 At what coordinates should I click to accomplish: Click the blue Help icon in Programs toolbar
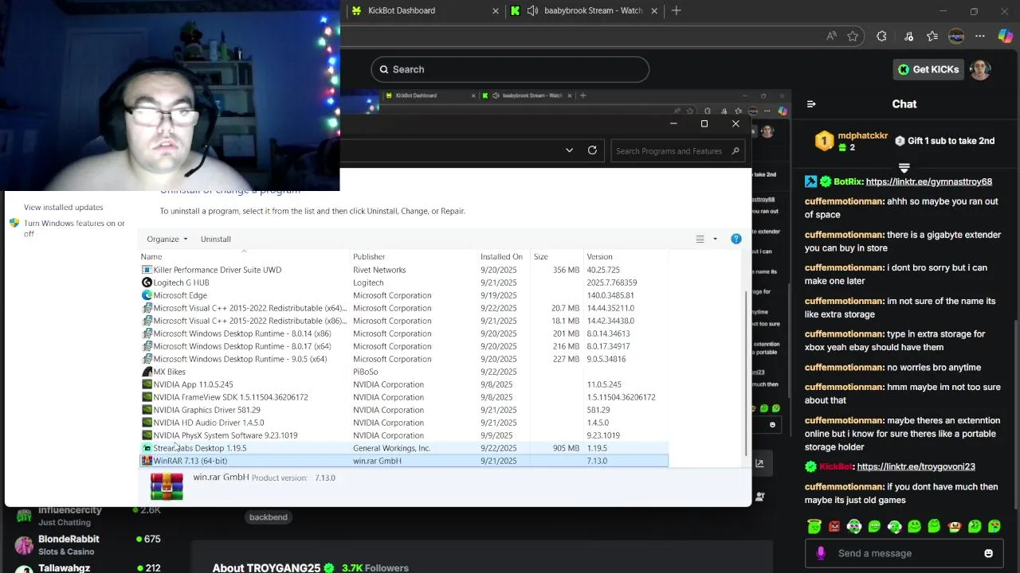click(736, 239)
